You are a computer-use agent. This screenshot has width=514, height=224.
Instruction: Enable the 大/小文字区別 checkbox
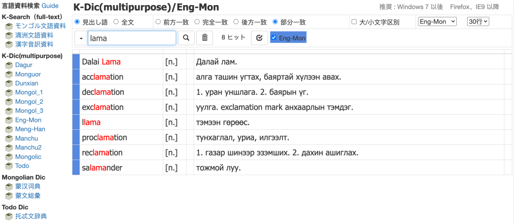(x=354, y=22)
